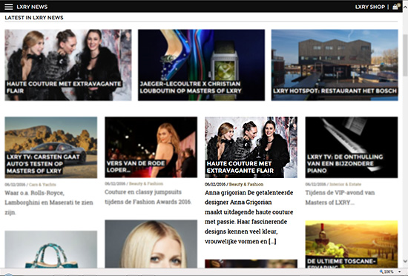This screenshot has height=276, width=408.
Task: Open the shopping bag cart icon
Action: (396, 7)
